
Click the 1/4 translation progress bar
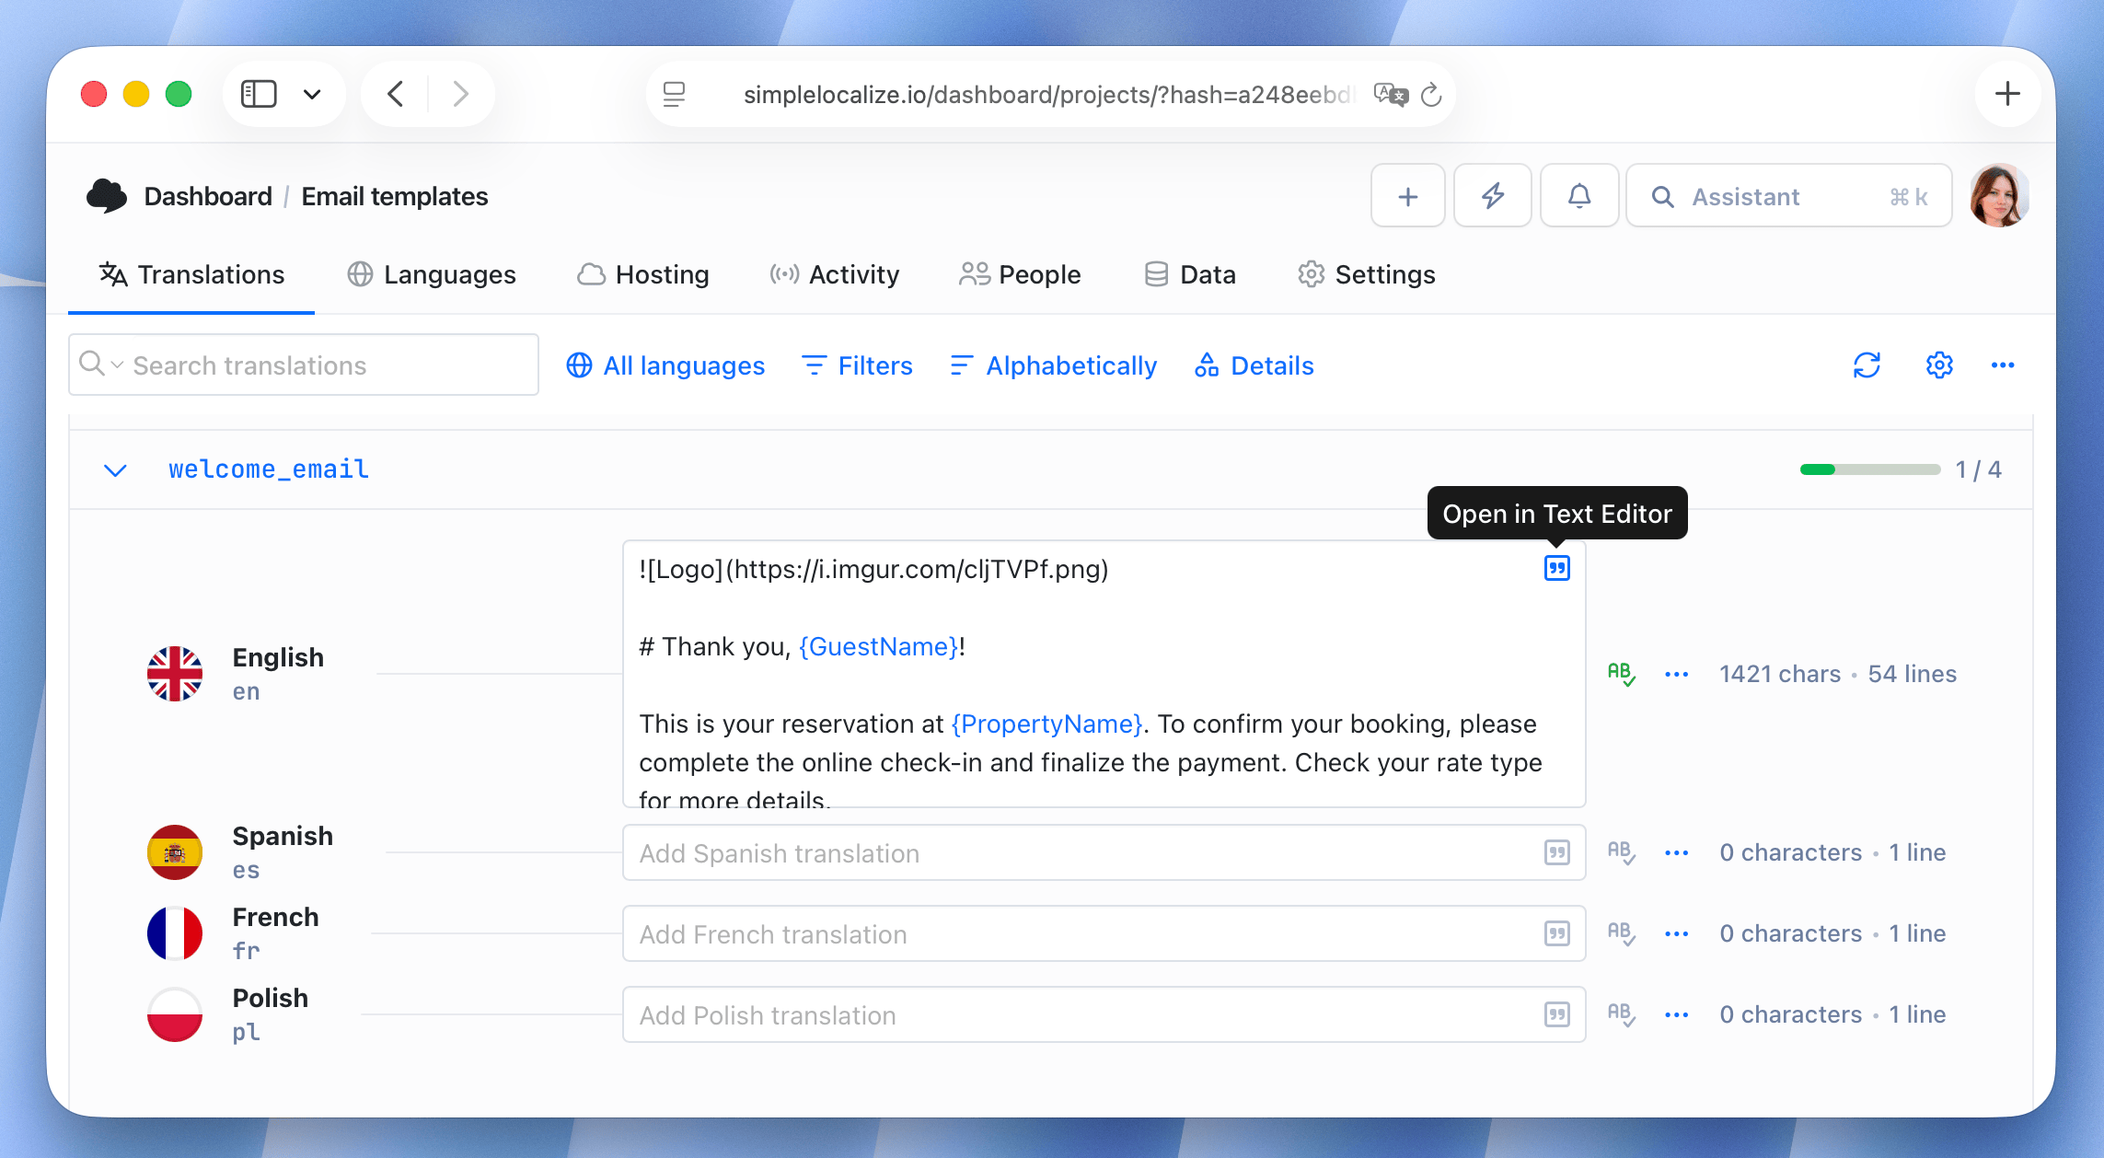[x=1870, y=469]
